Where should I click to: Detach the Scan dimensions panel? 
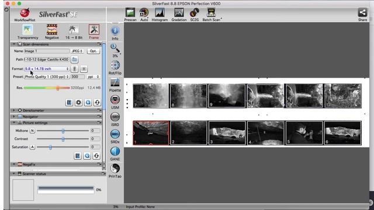point(99,44)
